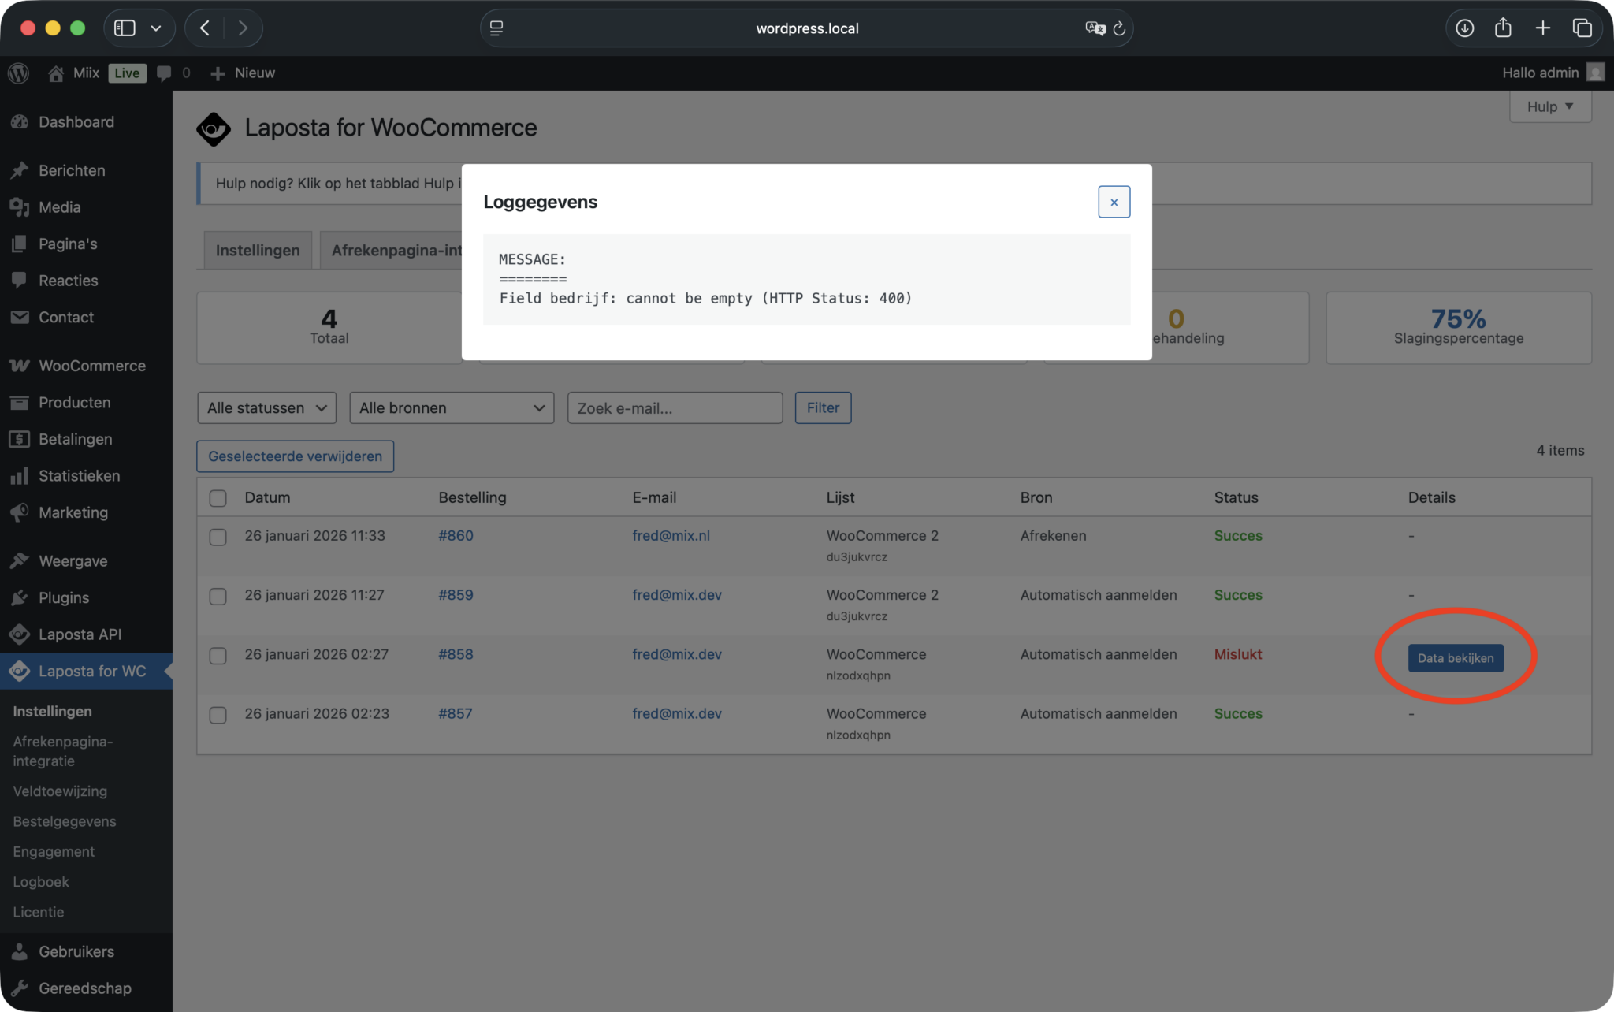Click the Safari share icon
Image resolution: width=1614 pixels, height=1012 pixels.
pos(1503,28)
